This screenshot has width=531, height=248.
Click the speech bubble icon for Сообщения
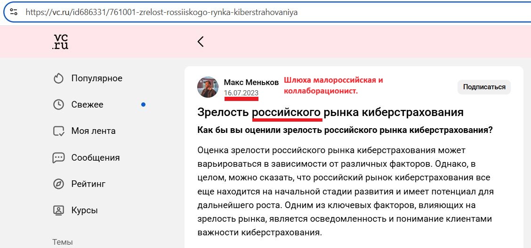(58, 158)
